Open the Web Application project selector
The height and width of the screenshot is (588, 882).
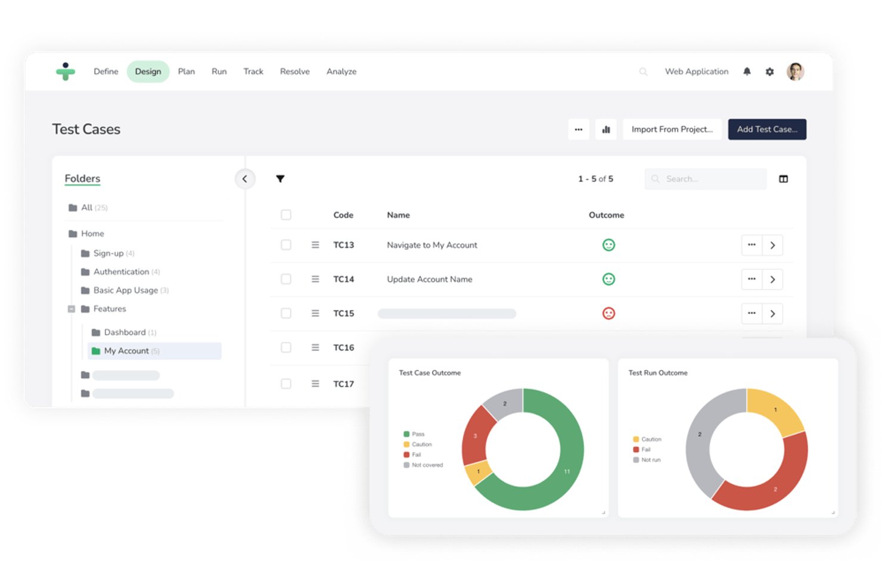(697, 71)
